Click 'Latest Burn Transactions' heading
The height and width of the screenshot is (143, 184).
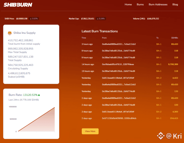(100, 31)
